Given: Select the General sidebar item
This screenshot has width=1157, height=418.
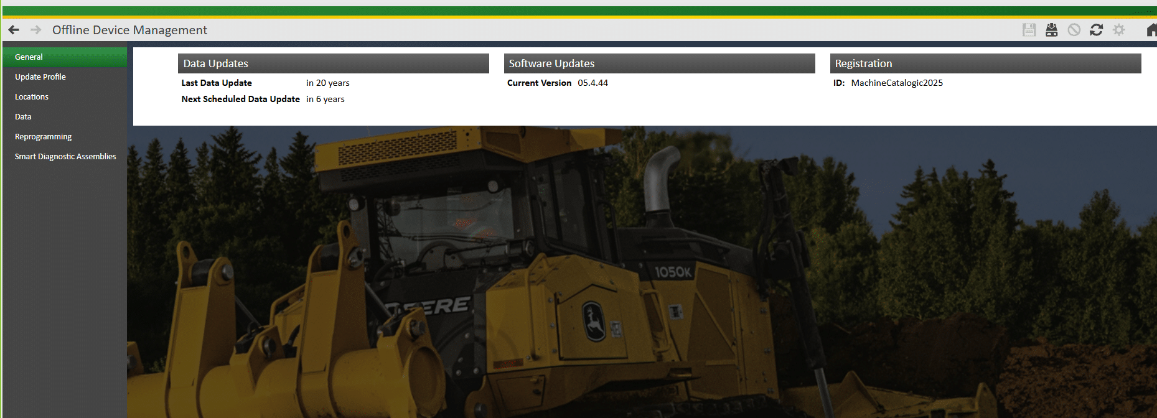Looking at the screenshot, I should click(x=65, y=57).
